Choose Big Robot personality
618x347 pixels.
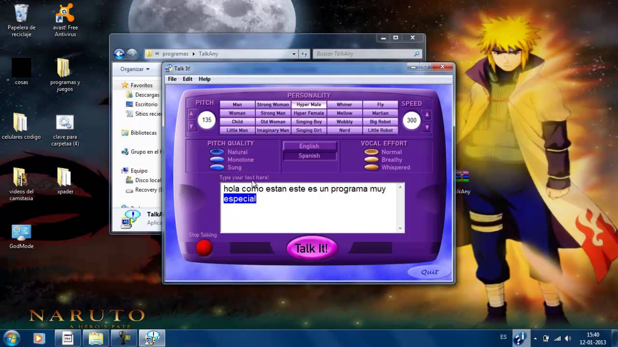(380, 122)
